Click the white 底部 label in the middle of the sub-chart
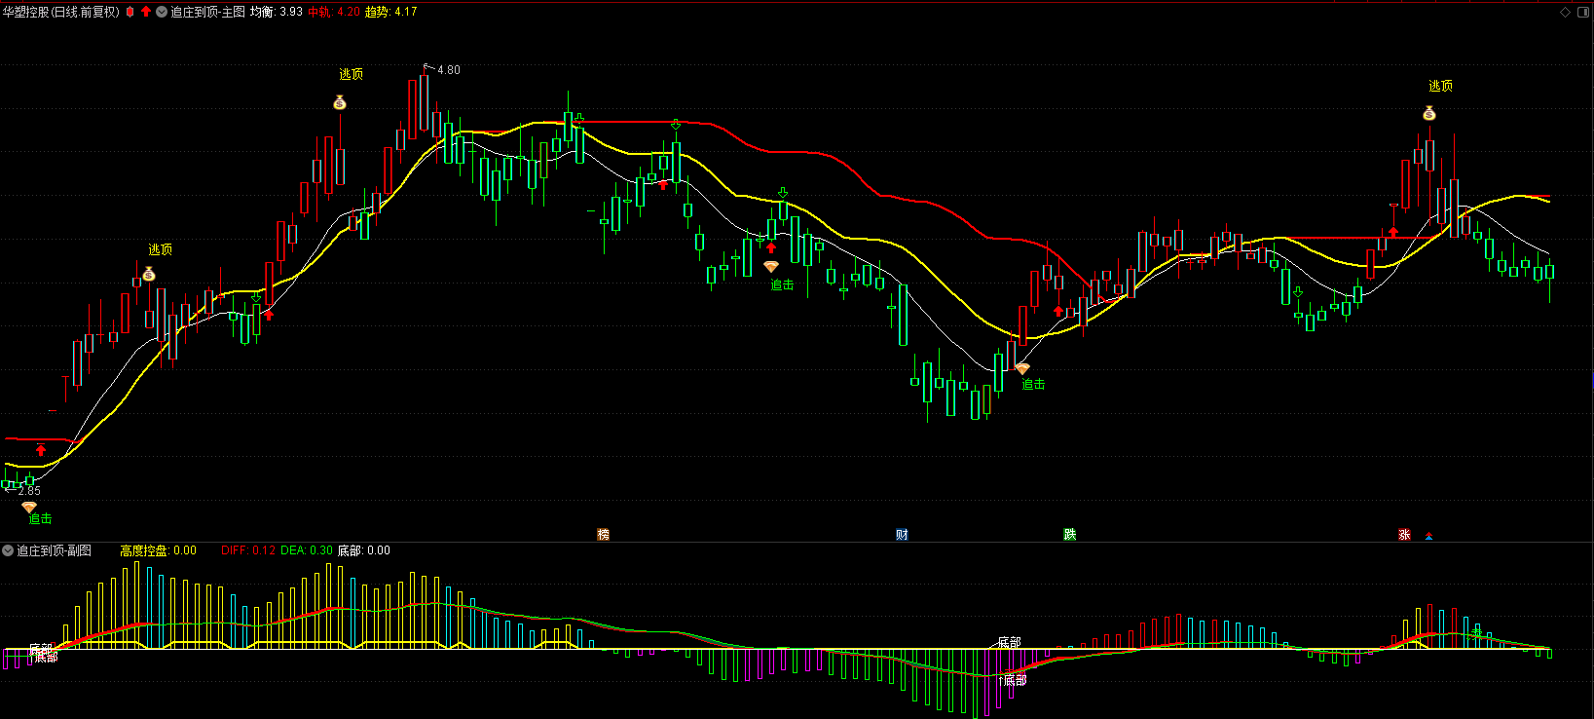 pyautogui.click(x=1010, y=643)
